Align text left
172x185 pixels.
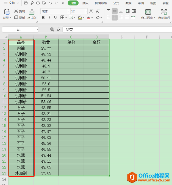109,18
